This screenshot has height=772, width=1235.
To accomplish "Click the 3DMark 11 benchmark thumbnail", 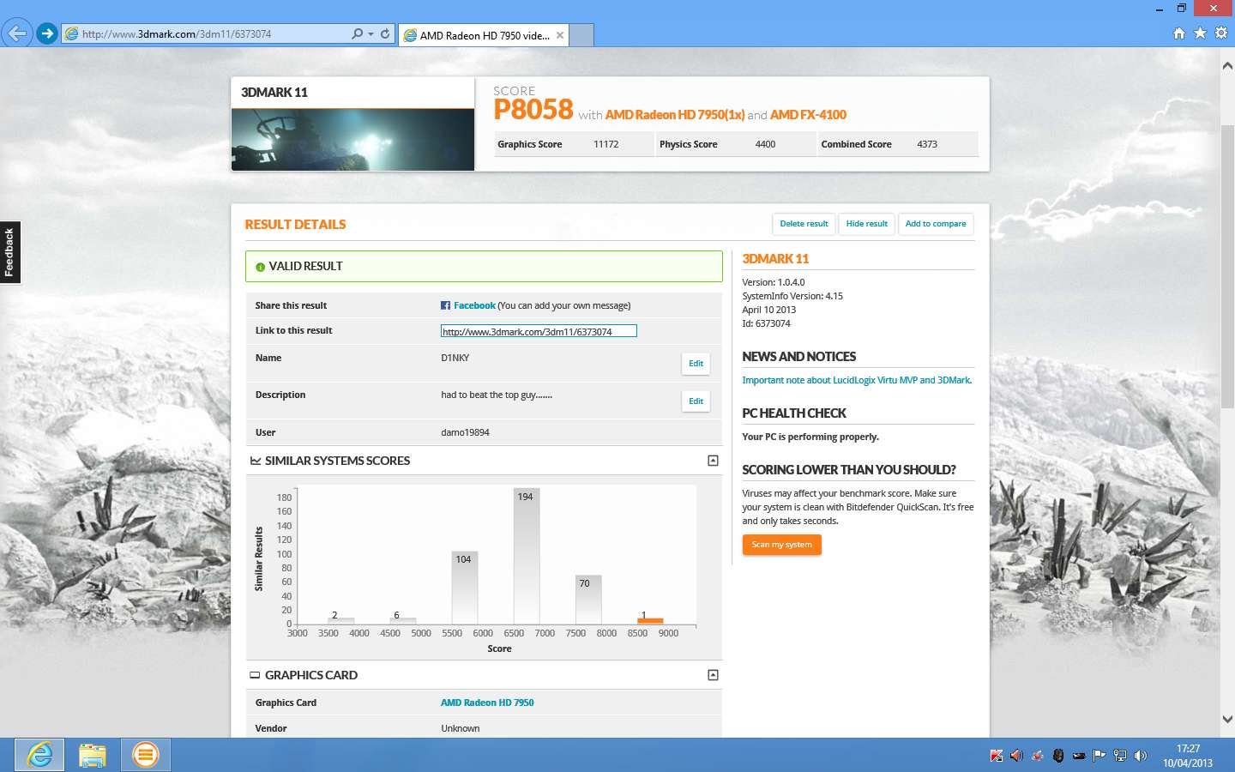I will click(352, 140).
